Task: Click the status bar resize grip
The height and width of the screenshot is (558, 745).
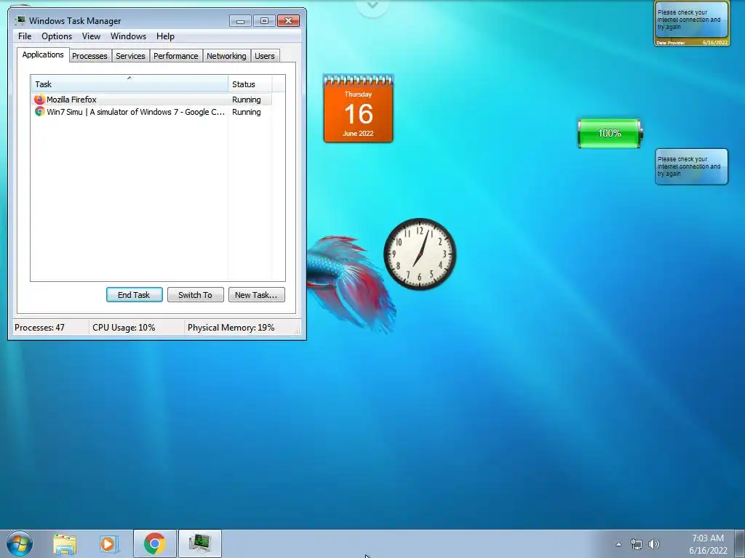Action: pyautogui.click(x=298, y=331)
